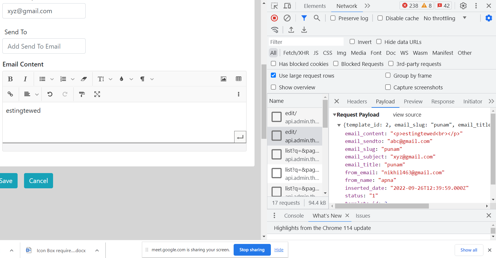Screen dimensions: 496x258
Task: Open DevTools settings gear
Action: [x=463, y=6]
